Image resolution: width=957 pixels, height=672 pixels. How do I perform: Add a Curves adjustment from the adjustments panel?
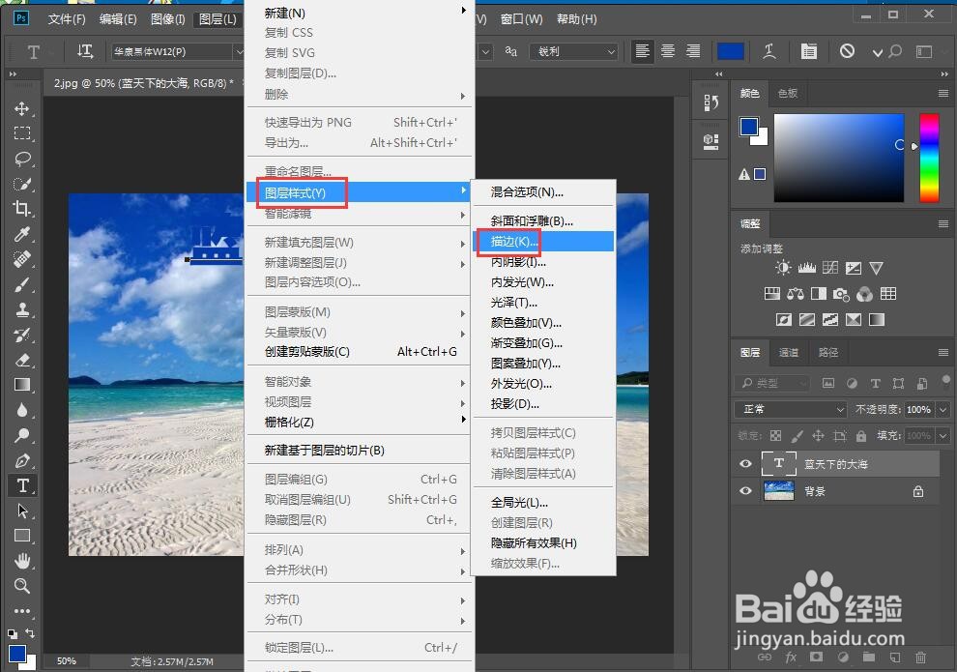[831, 268]
